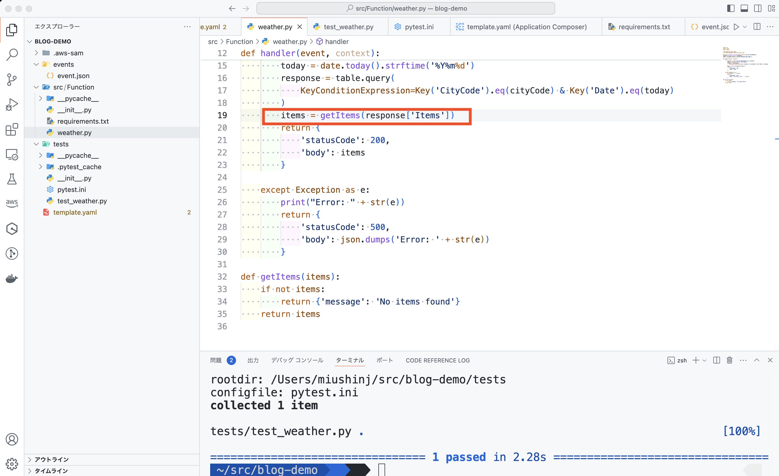Open the Run Python File dropdown arrow

[745, 27]
